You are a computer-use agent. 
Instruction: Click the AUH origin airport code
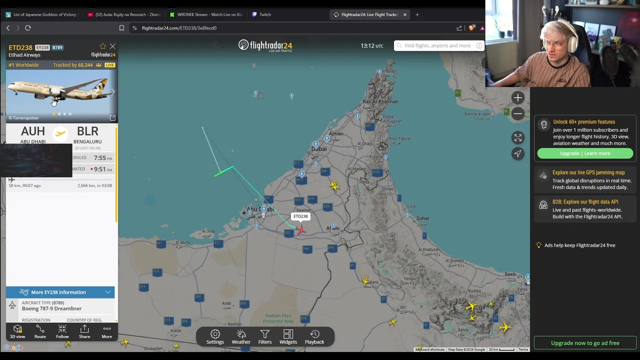coord(33,131)
